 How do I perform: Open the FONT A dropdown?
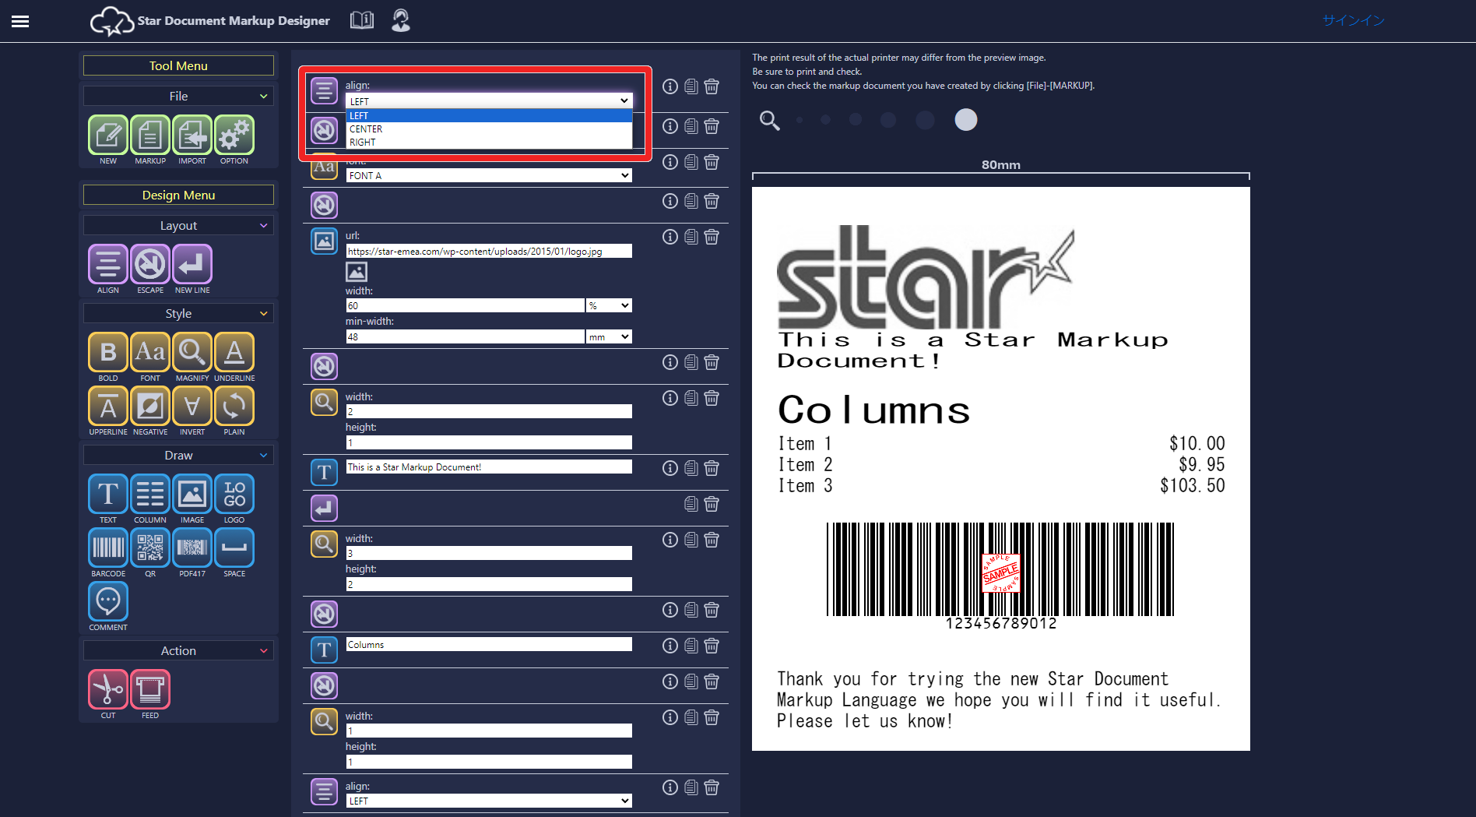pyautogui.click(x=488, y=176)
